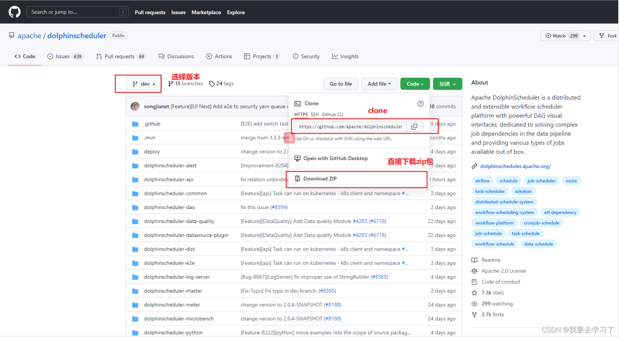Click the Fork button
Image resolution: width=619 pixels, height=337 pixels.
607,36
